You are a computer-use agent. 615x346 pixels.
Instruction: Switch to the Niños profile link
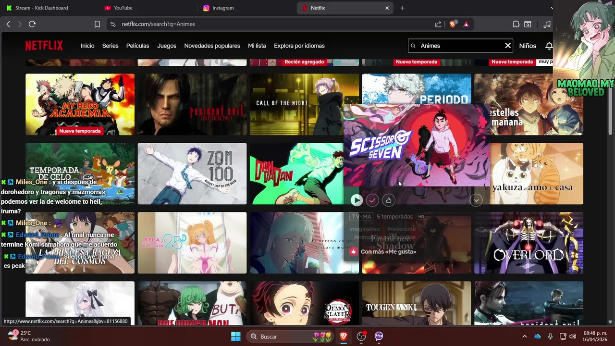pyautogui.click(x=528, y=46)
